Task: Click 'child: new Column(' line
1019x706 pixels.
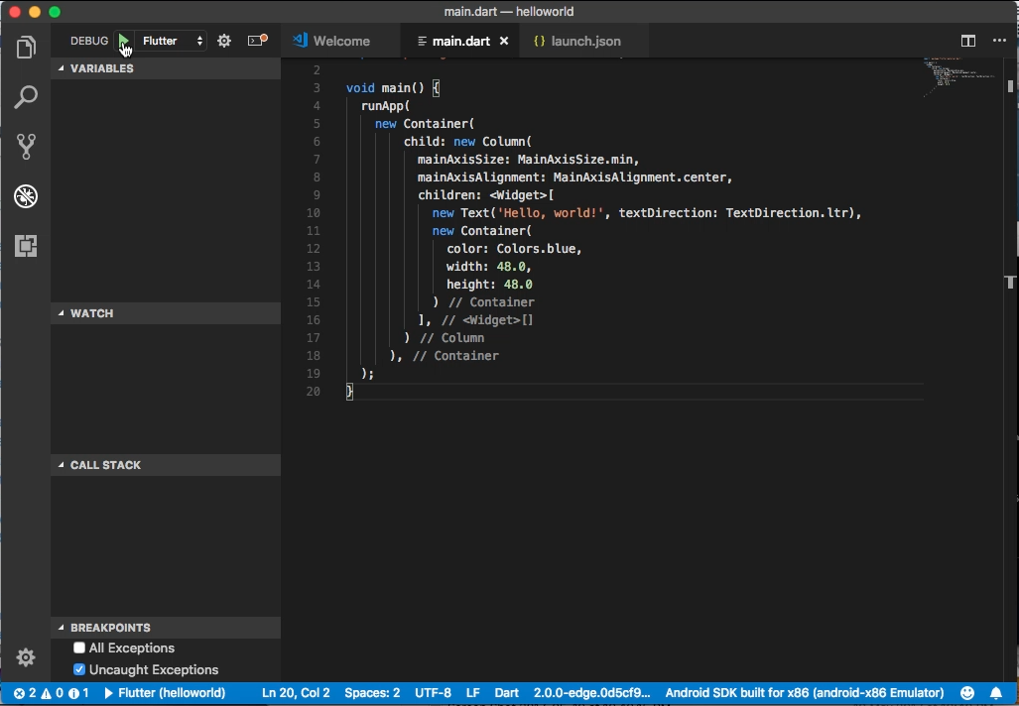Action: (x=467, y=142)
